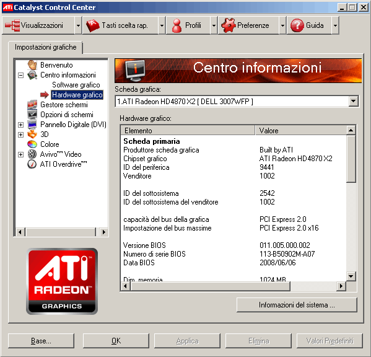
Task: Click the Valore column header
Action: point(300,130)
